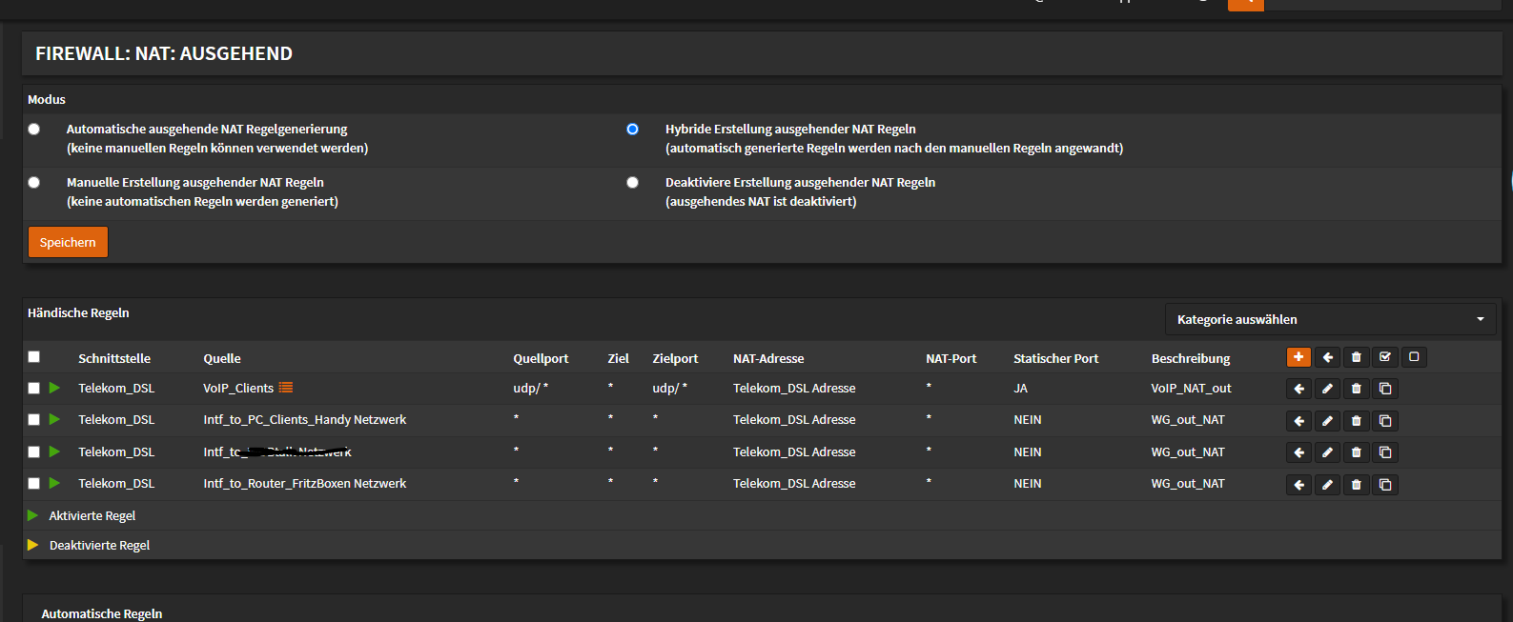The width and height of the screenshot is (1513, 622).
Task: Click the Speichern button
Action: pyautogui.click(x=68, y=242)
